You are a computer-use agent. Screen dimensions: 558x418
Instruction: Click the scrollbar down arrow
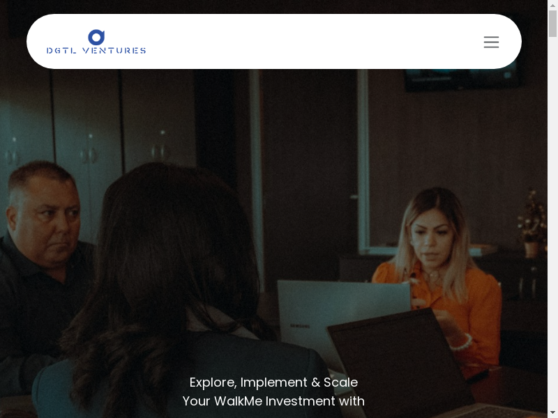pyautogui.click(x=552, y=412)
